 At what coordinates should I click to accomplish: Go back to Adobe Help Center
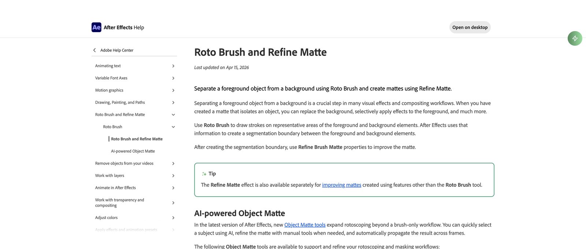coord(117,50)
